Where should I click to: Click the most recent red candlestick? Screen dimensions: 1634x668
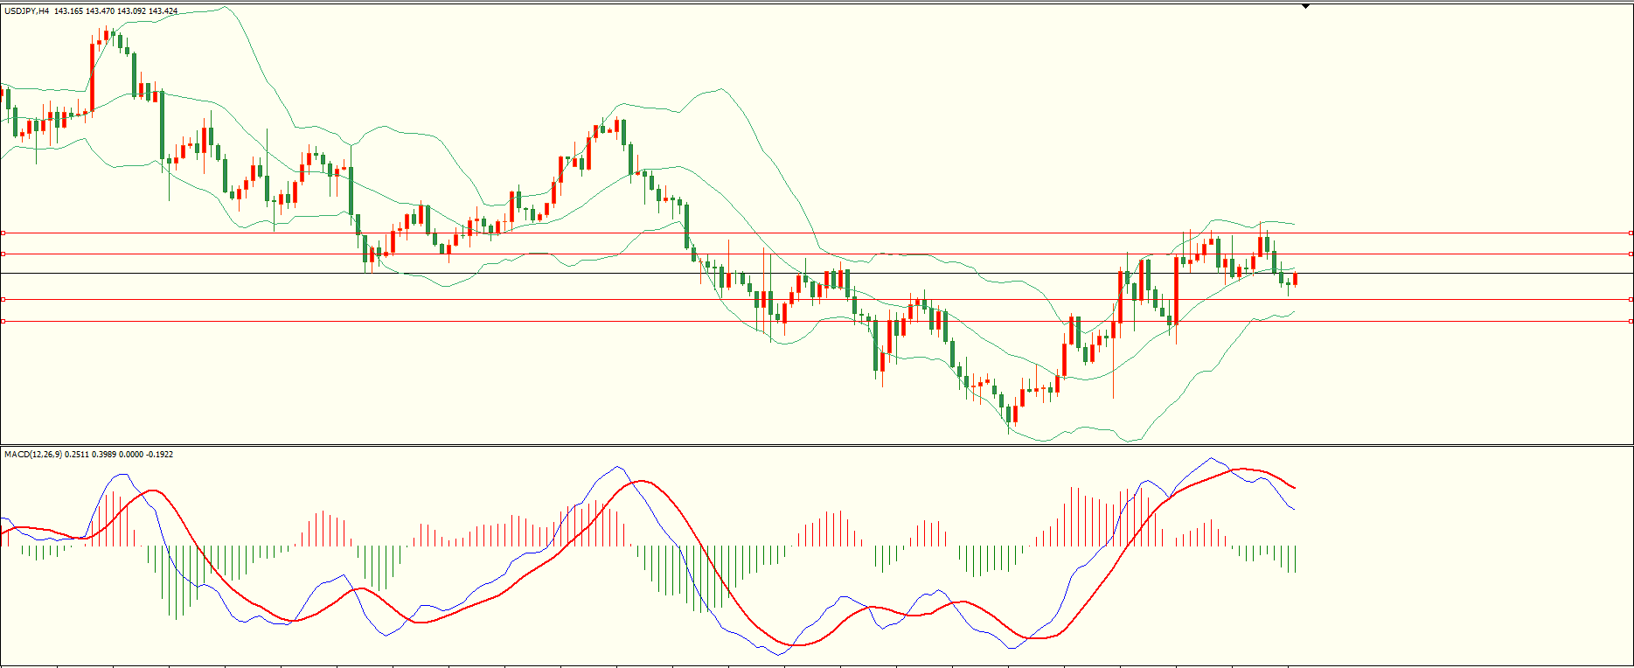[1295, 279]
